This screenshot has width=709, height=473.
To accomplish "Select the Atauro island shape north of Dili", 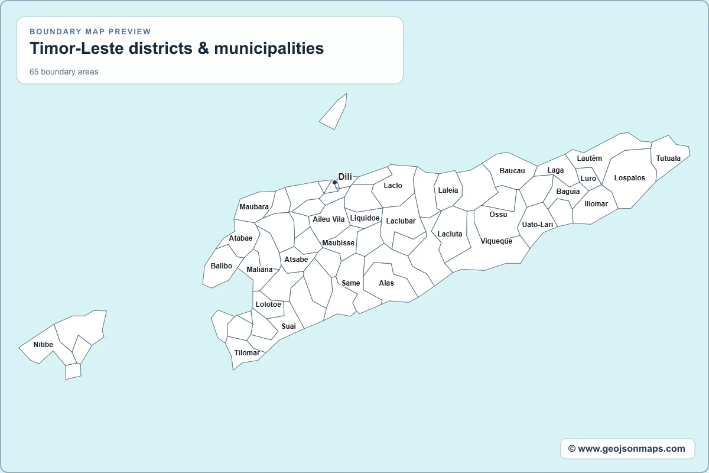I will (x=334, y=112).
